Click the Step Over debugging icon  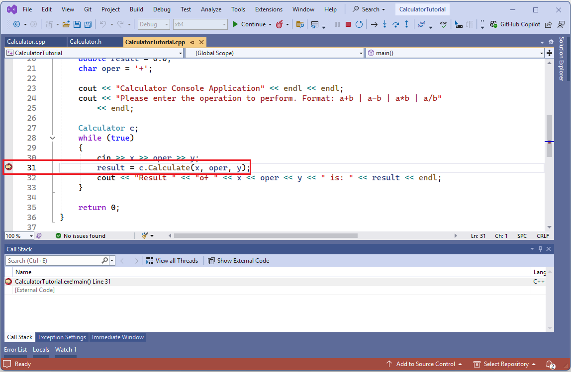(396, 24)
